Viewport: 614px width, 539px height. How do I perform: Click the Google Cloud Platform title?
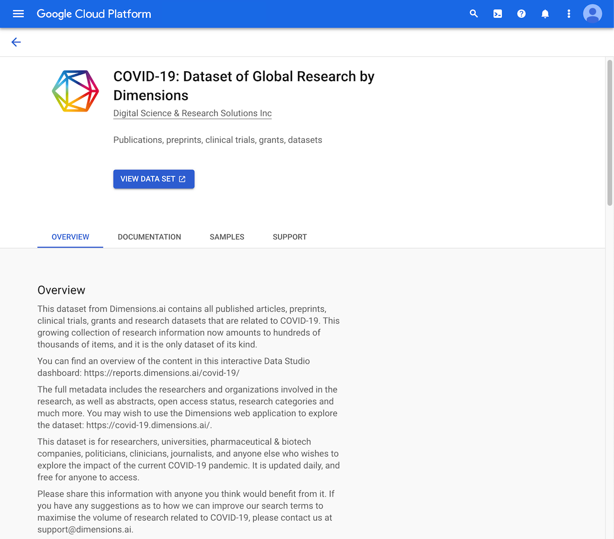(94, 14)
